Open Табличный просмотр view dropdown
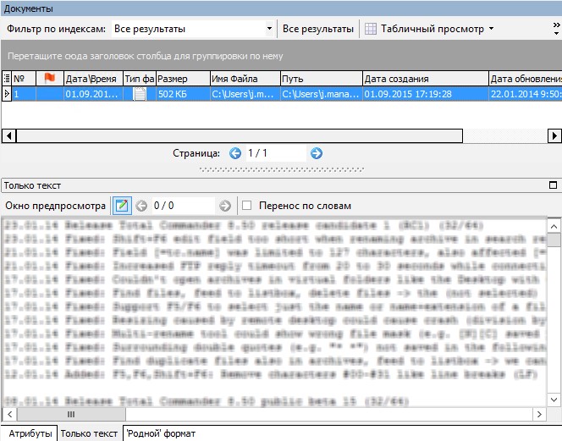Screen dimensions: 562x441 point(491,28)
